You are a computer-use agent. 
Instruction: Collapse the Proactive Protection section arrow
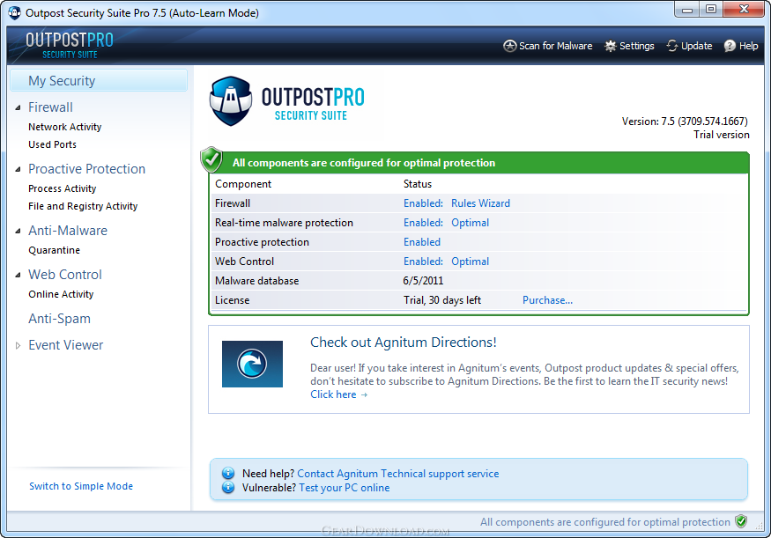pos(19,169)
